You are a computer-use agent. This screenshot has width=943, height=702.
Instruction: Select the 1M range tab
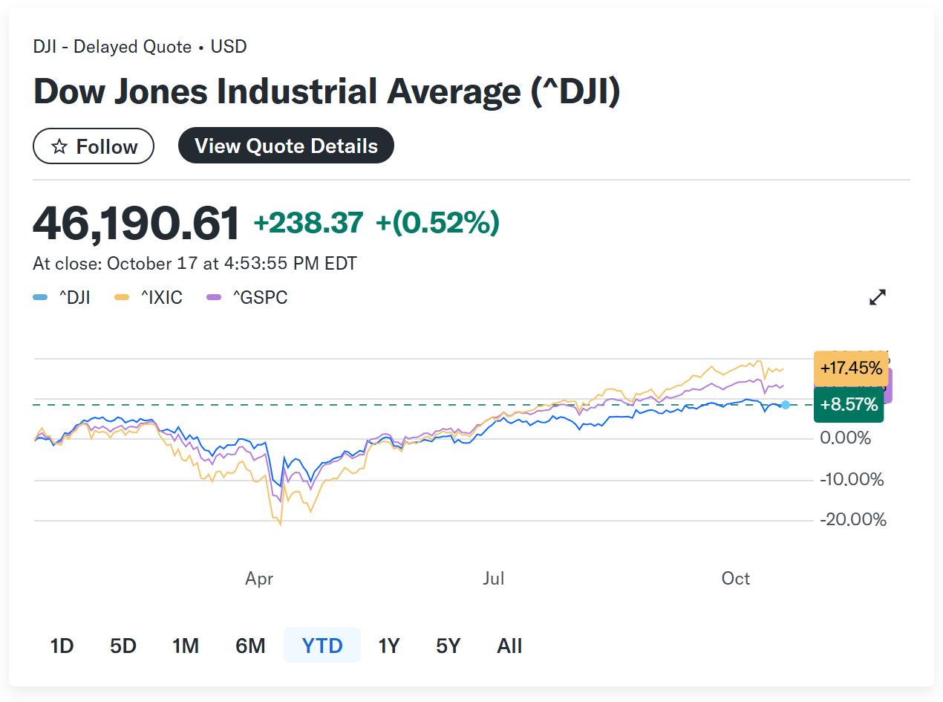click(x=186, y=646)
